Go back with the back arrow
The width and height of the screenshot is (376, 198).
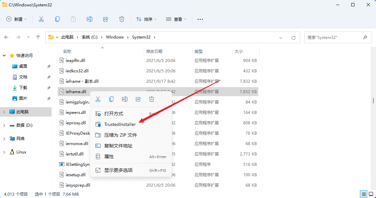(x=6, y=37)
